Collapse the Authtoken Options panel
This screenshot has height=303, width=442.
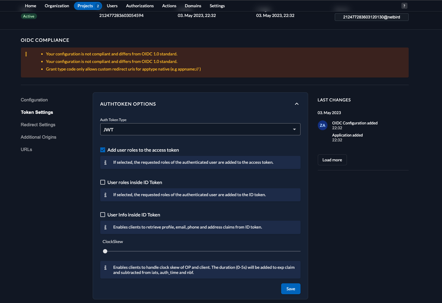pyautogui.click(x=297, y=104)
